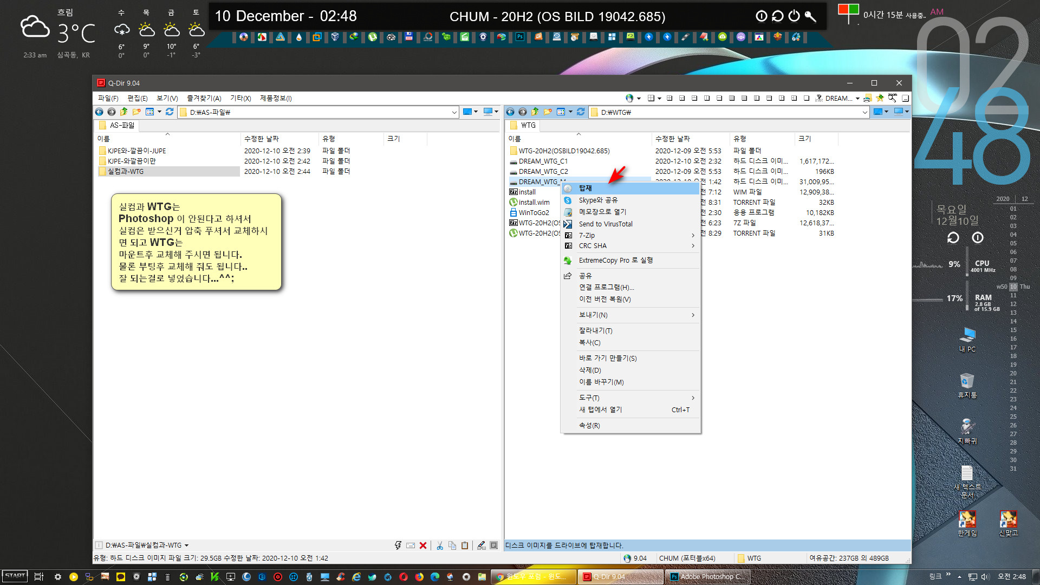
Task: Click the lightning bolt icon in pane footer
Action: coord(398,545)
